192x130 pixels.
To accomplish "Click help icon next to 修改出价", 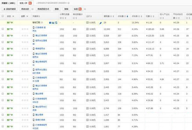I will pyautogui.click(x=32, y=9).
